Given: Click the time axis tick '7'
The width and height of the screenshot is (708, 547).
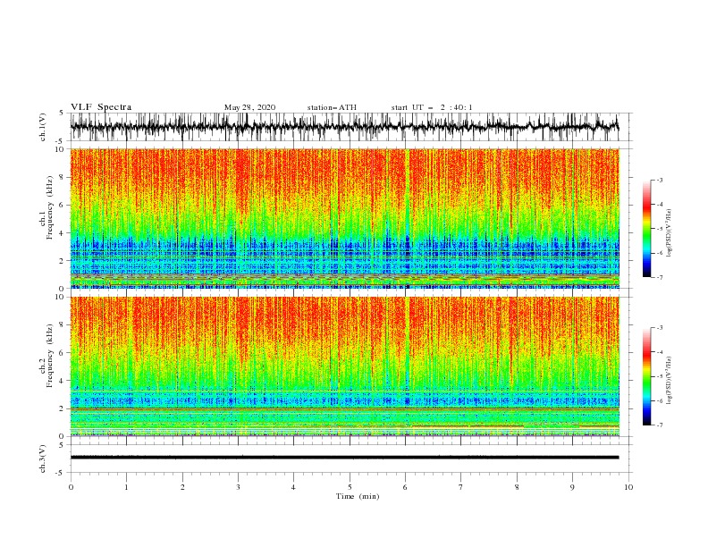Looking at the screenshot, I should 461,487.
